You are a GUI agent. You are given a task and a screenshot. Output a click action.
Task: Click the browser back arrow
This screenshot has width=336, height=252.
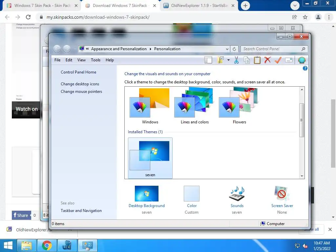point(7,17)
